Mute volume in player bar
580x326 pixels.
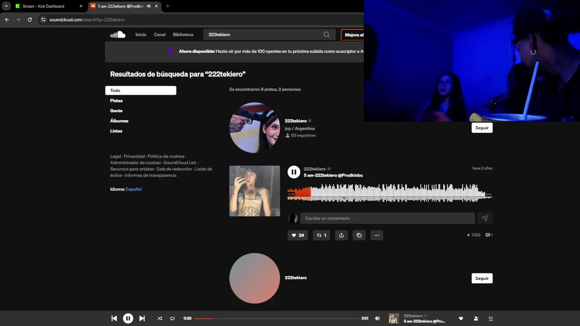377,318
